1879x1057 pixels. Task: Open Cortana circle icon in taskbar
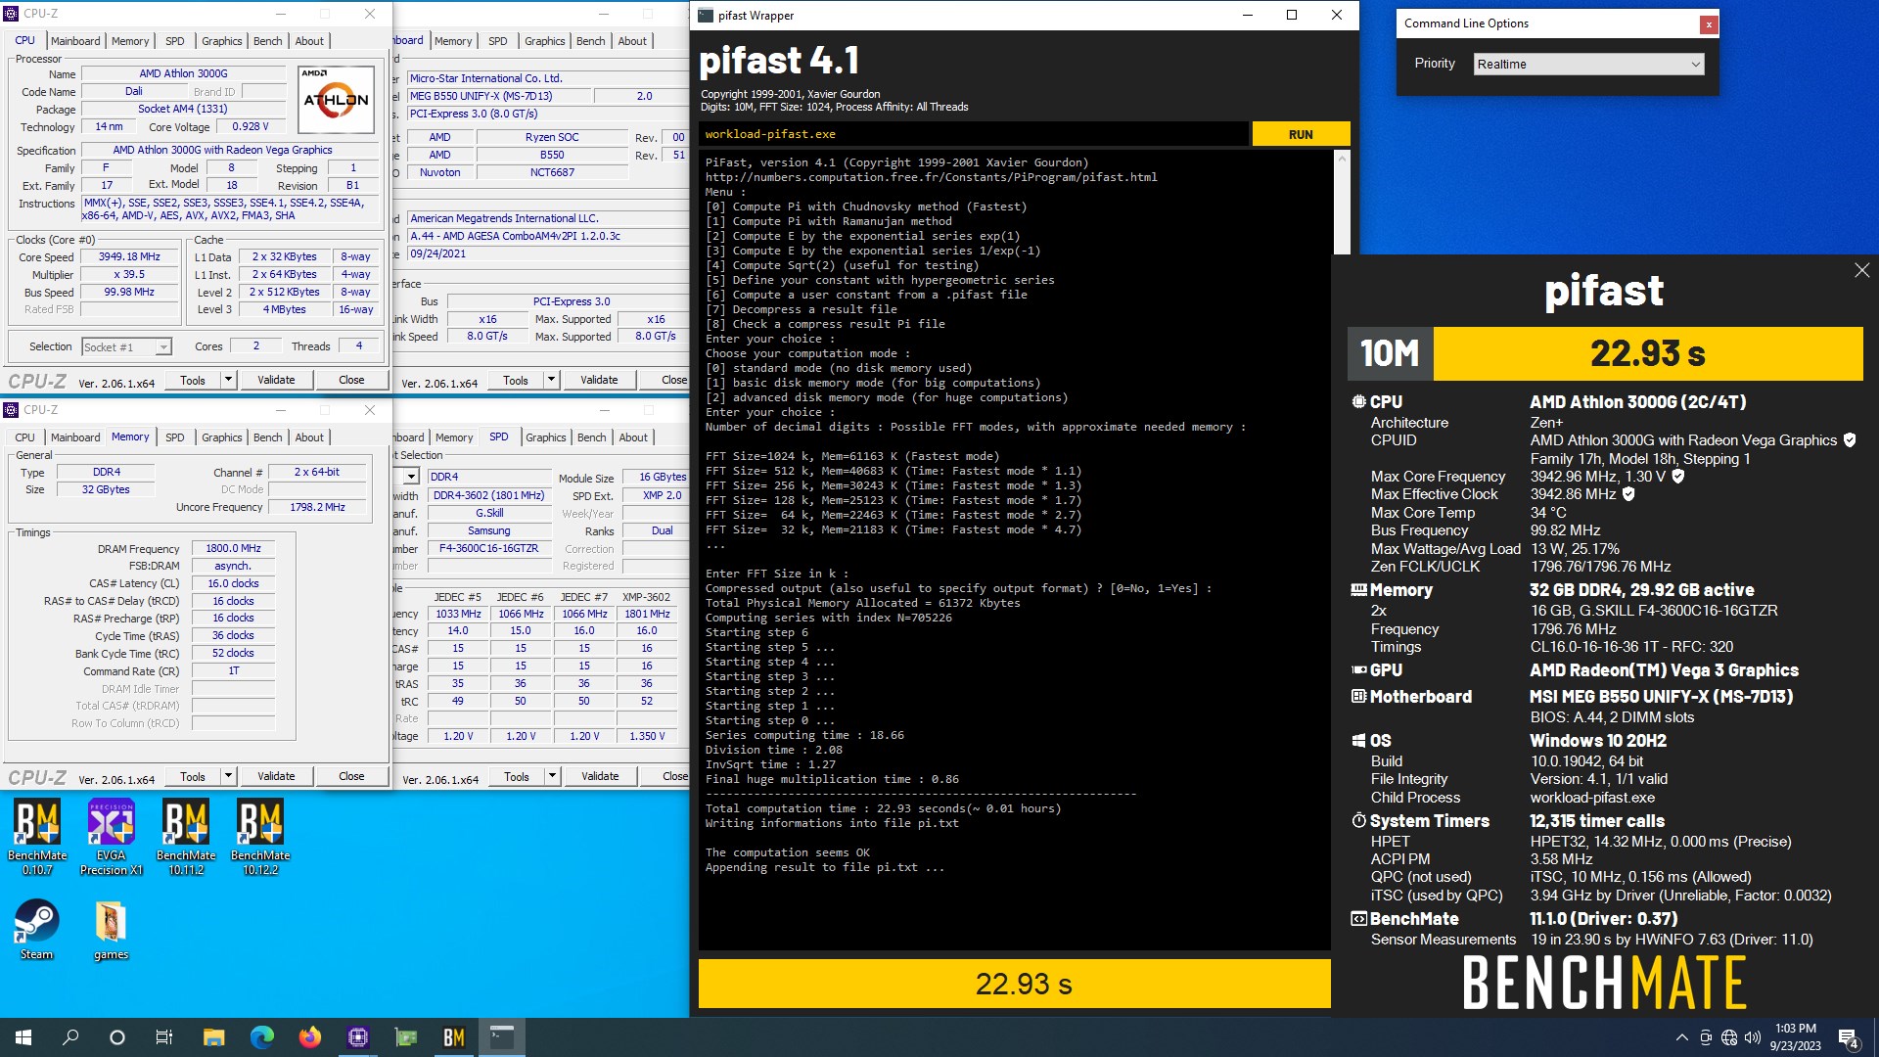click(x=117, y=1037)
